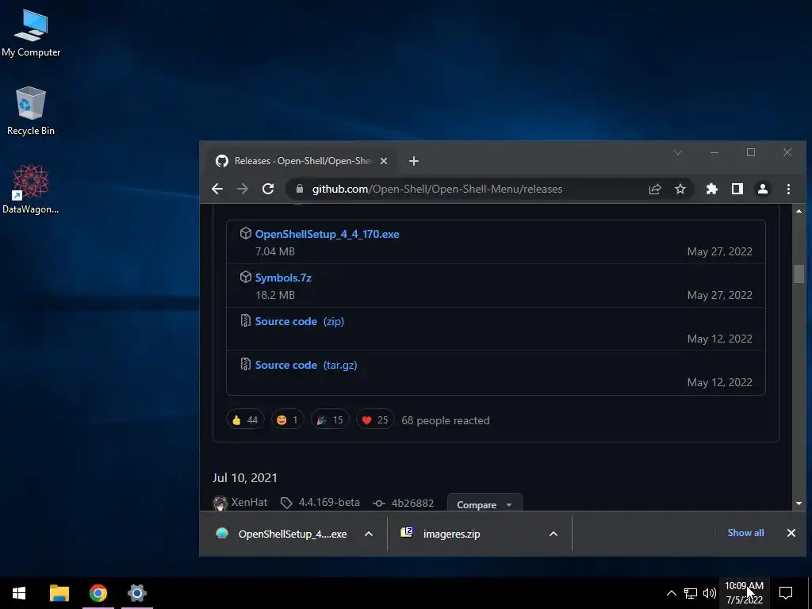Click Show all downloads
812x609 pixels.
tap(745, 533)
